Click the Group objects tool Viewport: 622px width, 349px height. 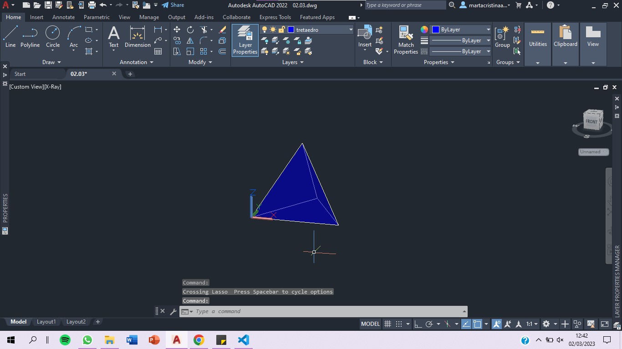pyautogui.click(x=502, y=37)
